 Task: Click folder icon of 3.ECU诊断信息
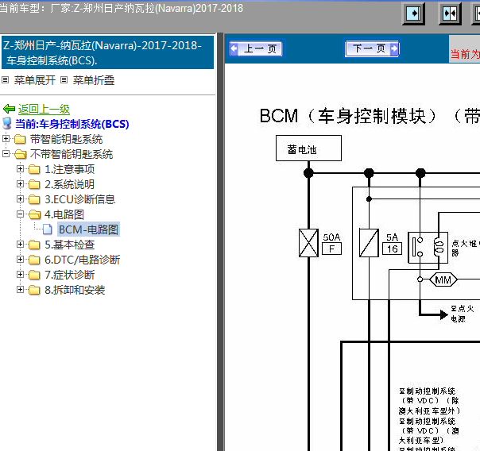34,199
